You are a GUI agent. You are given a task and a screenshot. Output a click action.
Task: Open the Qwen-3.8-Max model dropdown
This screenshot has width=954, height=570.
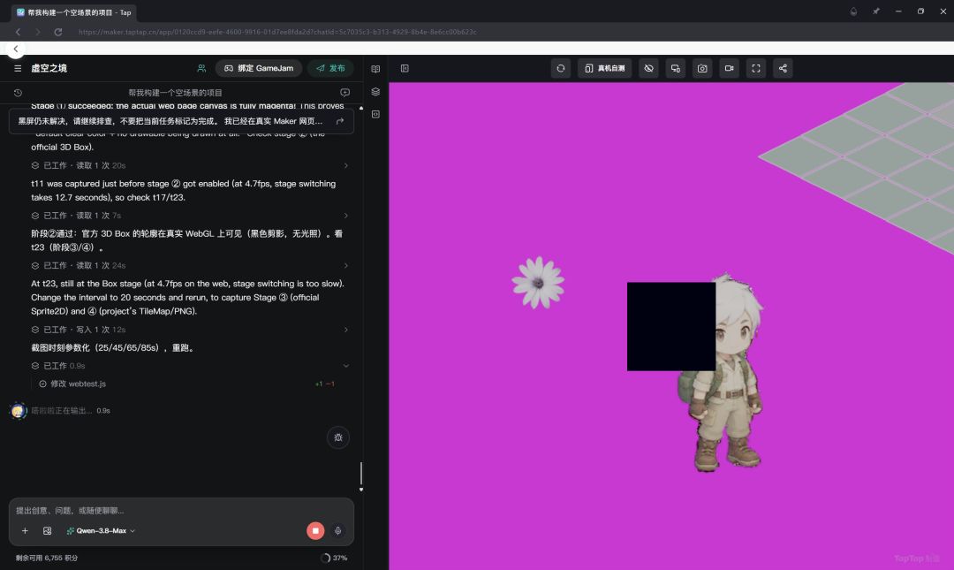[101, 530]
